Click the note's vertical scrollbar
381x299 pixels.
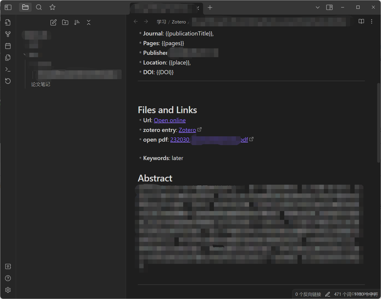[379, 123]
